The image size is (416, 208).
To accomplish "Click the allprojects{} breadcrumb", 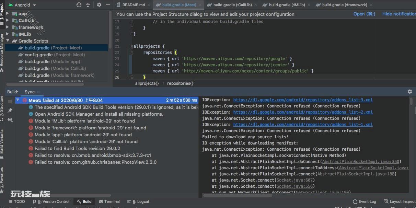I will pos(147,83).
